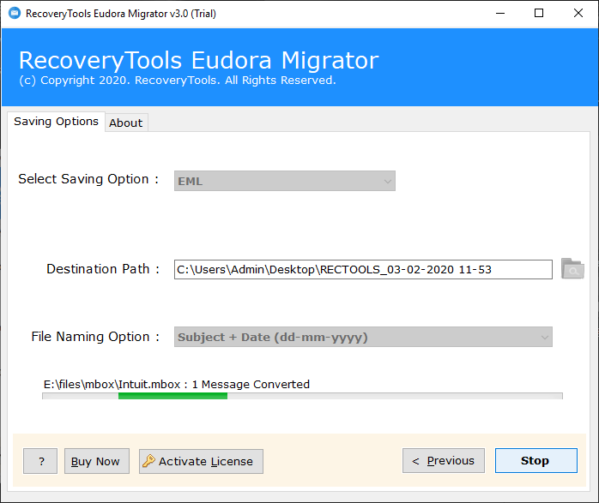Minimize the Eudora Migrator window
Screen dimensions: 599x503
[500, 14]
